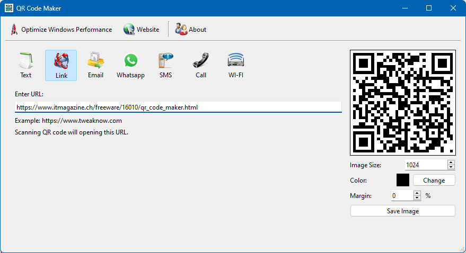Click the 'Margin:' label
This screenshot has height=253, width=466.
pyautogui.click(x=361, y=196)
